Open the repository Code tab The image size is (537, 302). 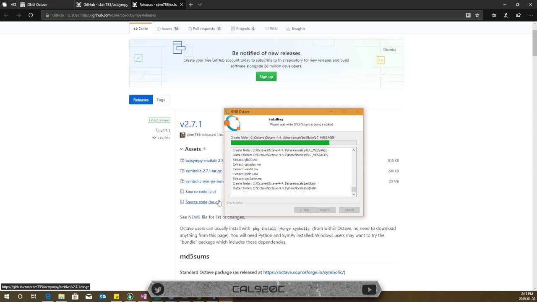point(141,29)
